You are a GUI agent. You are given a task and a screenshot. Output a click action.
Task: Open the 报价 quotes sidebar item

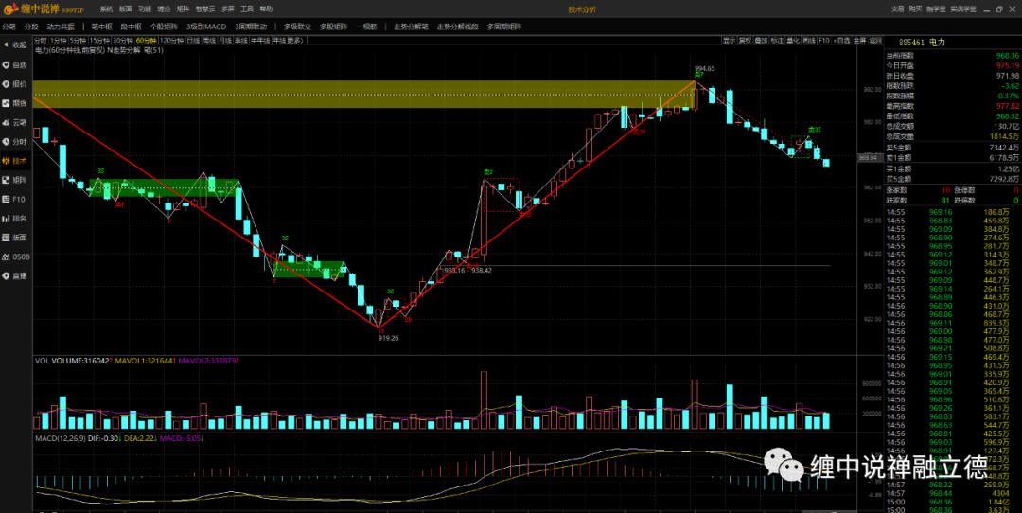16,84
